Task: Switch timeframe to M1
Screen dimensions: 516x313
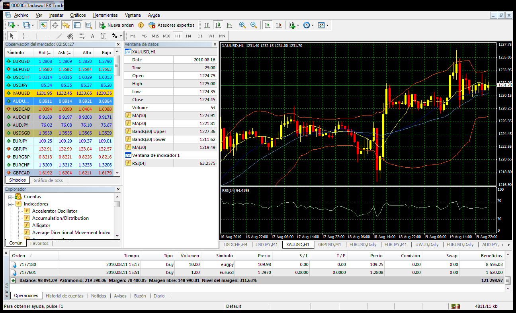Action: (133, 36)
